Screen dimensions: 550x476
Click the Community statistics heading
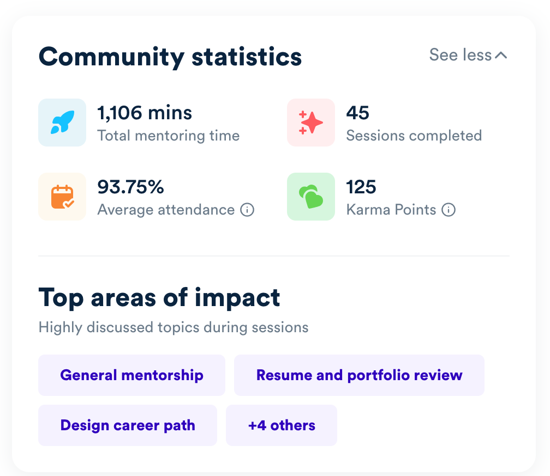coord(170,57)
